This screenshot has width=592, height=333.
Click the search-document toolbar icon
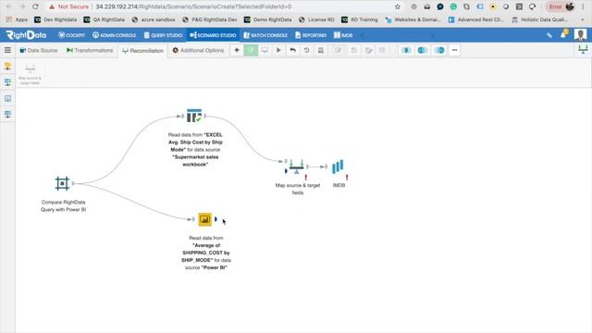pos(321,50)
